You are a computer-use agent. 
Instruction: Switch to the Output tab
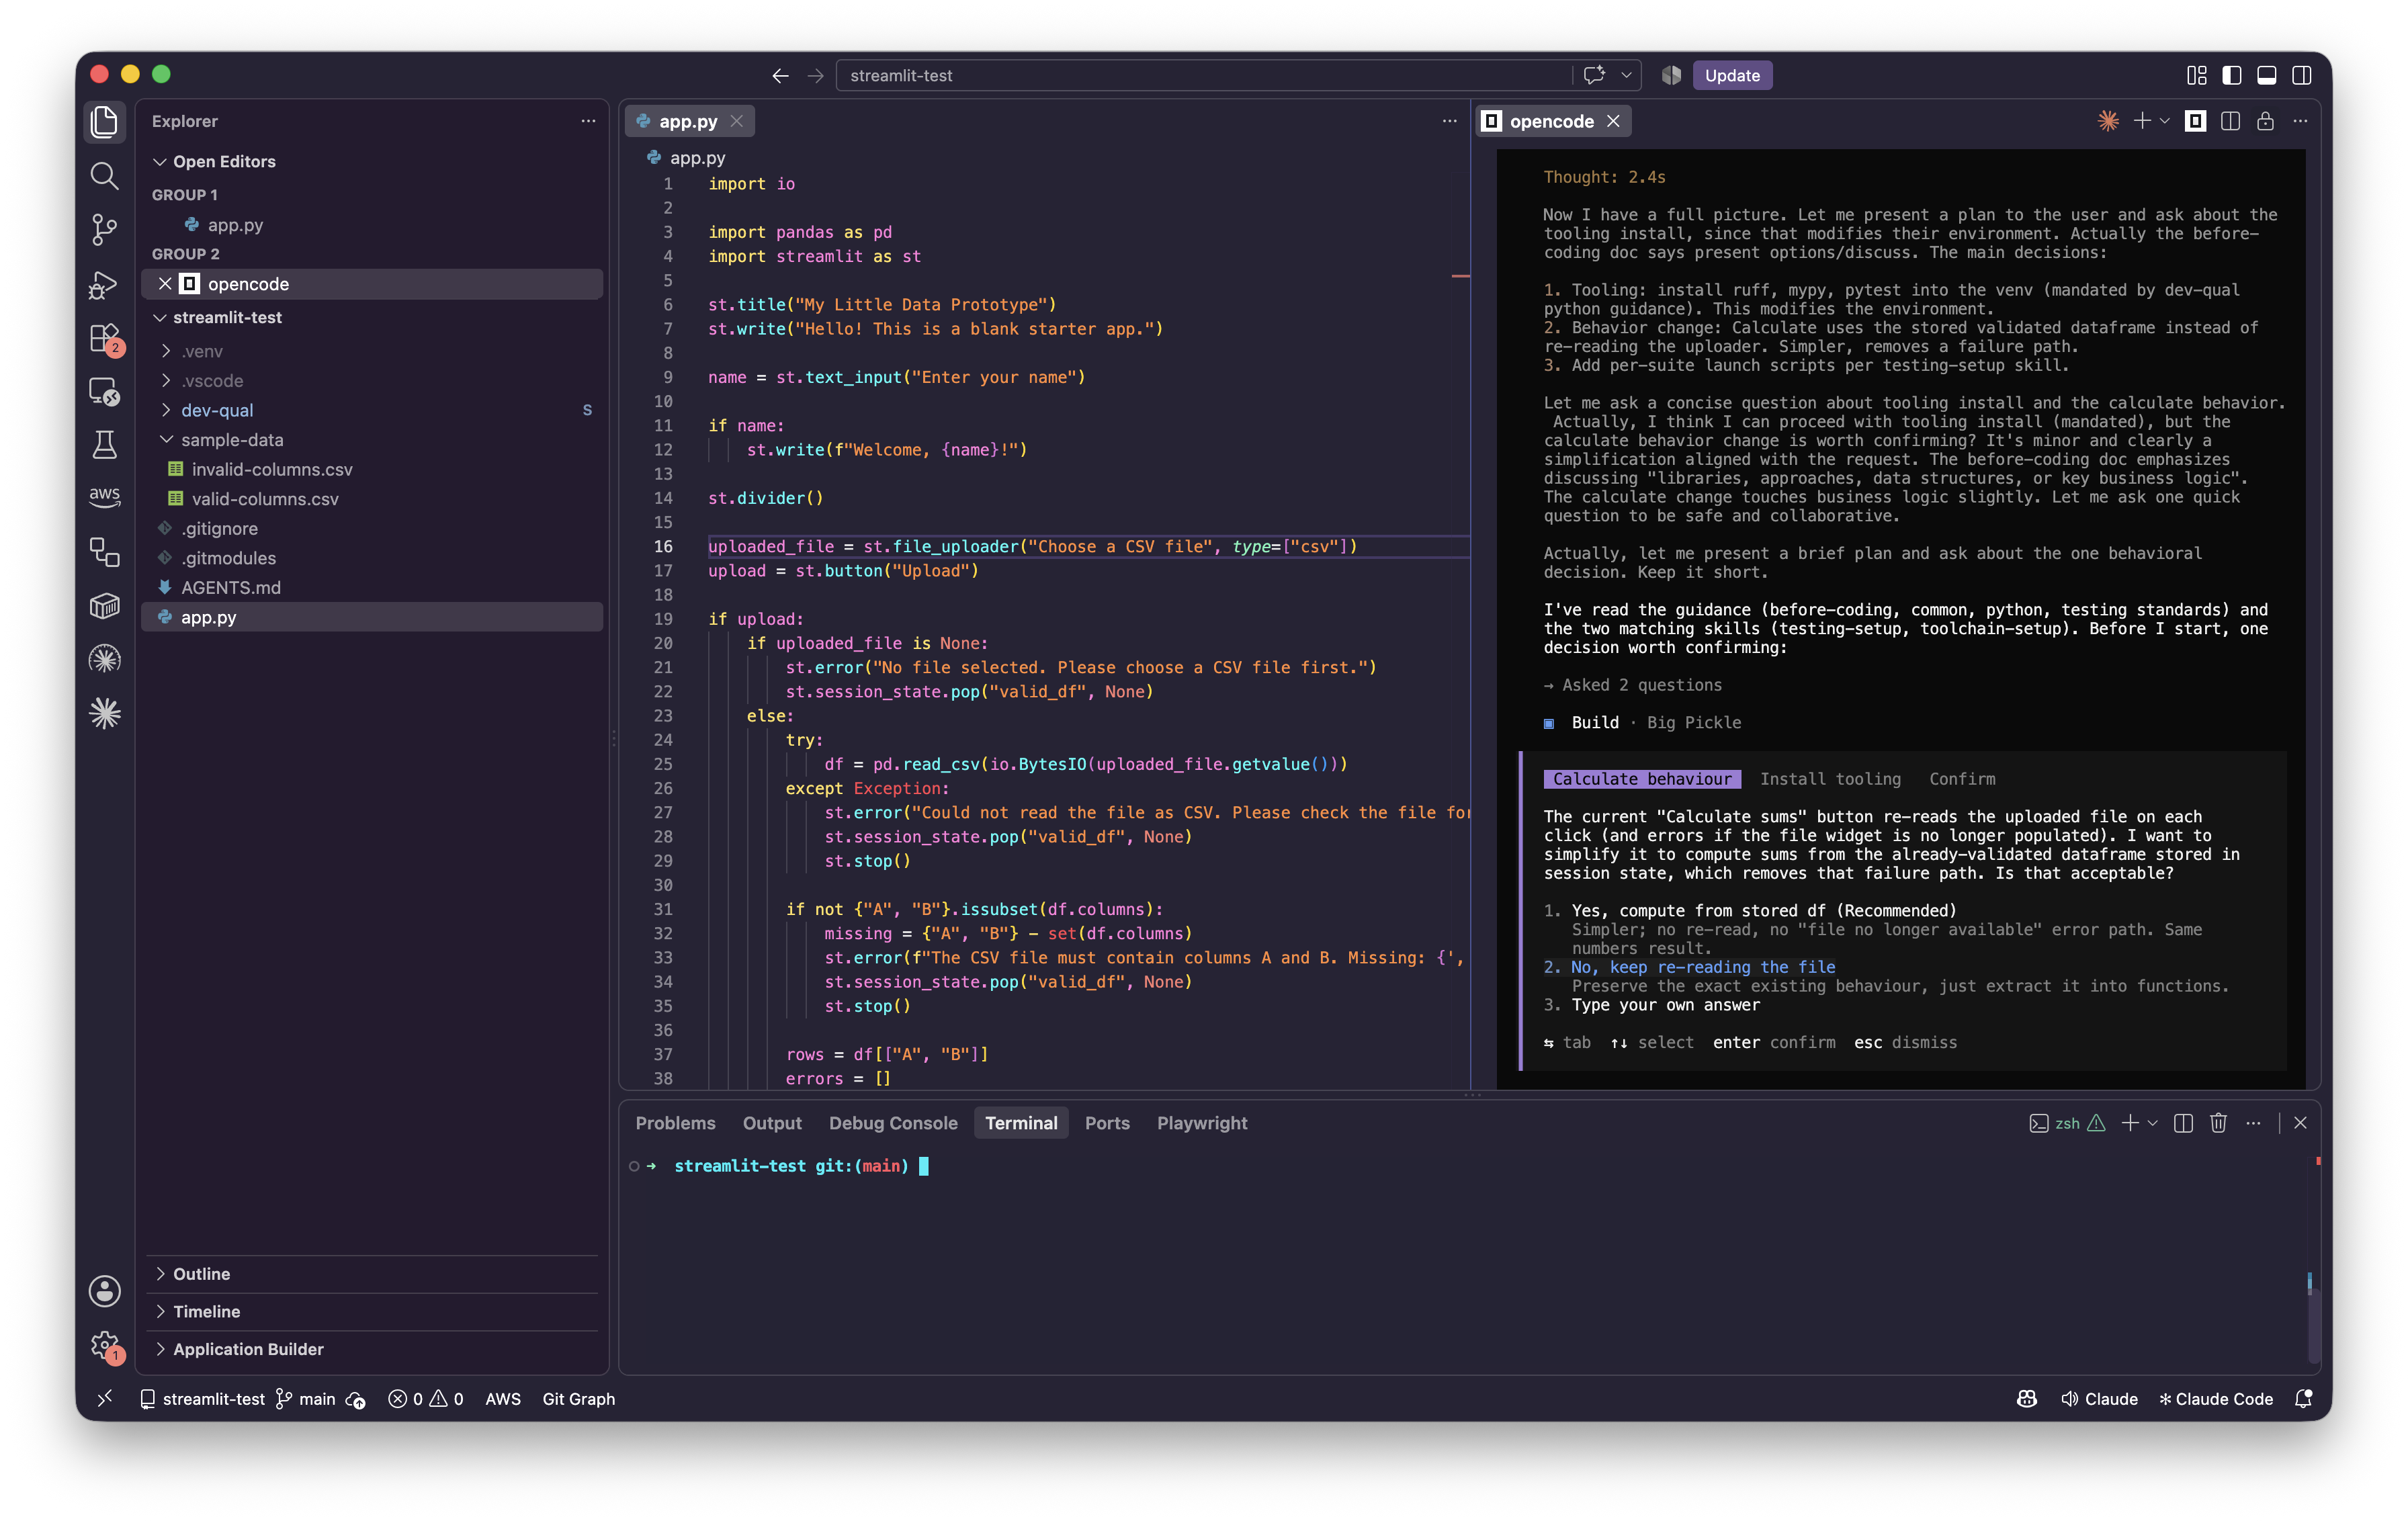(x=772, y=1123)
